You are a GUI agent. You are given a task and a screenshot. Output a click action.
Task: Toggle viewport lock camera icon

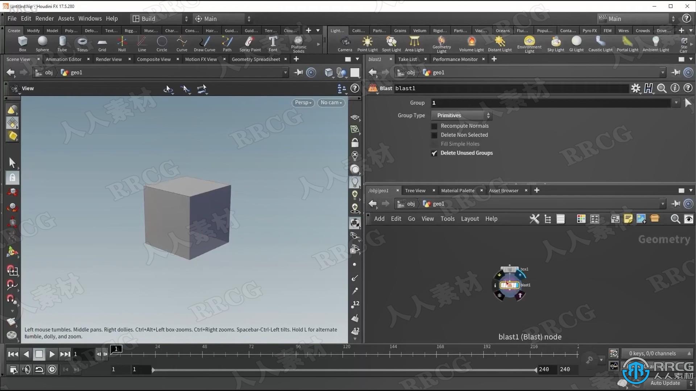pos(355,143)
